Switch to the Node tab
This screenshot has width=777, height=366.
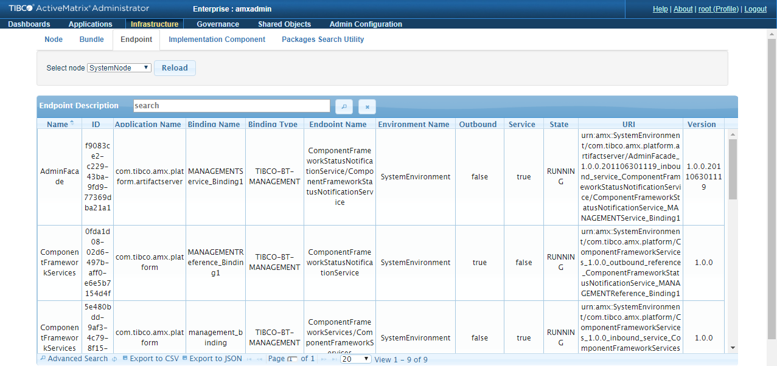point(54,40)
